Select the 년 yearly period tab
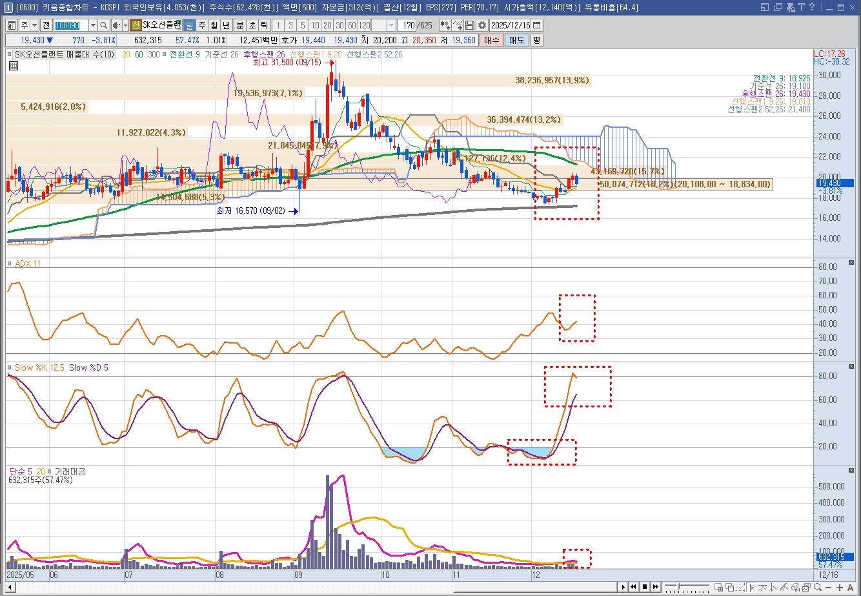The width and height of the screenshot is (861, 596). point(226,25)
